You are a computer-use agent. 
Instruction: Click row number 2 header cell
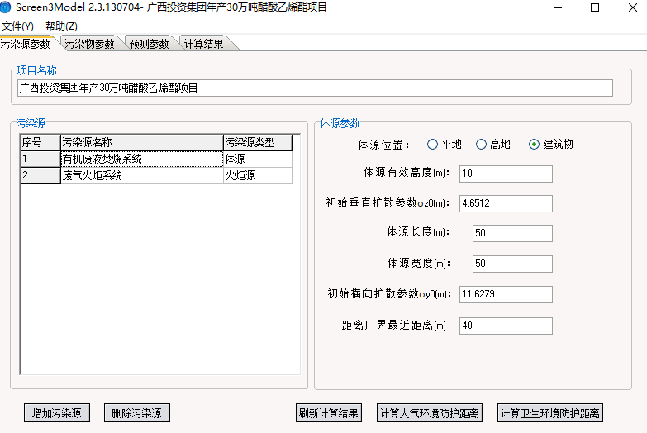[x=40, y=175]
